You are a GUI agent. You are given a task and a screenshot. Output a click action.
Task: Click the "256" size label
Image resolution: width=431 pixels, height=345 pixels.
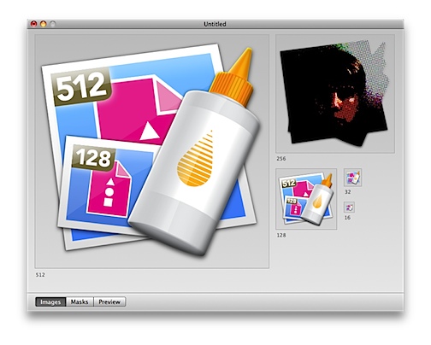pos(281,159)
